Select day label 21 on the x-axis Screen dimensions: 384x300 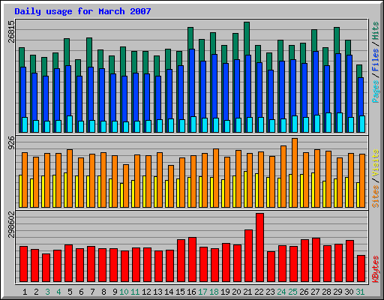247,292
